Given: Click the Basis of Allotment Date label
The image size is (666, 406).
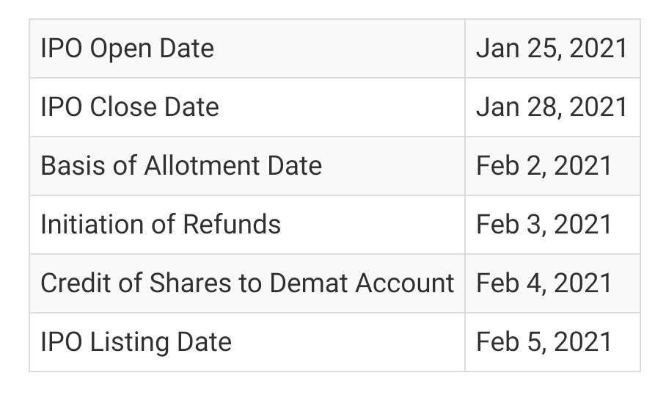Looking at the screenshot, I should [181, 166].
